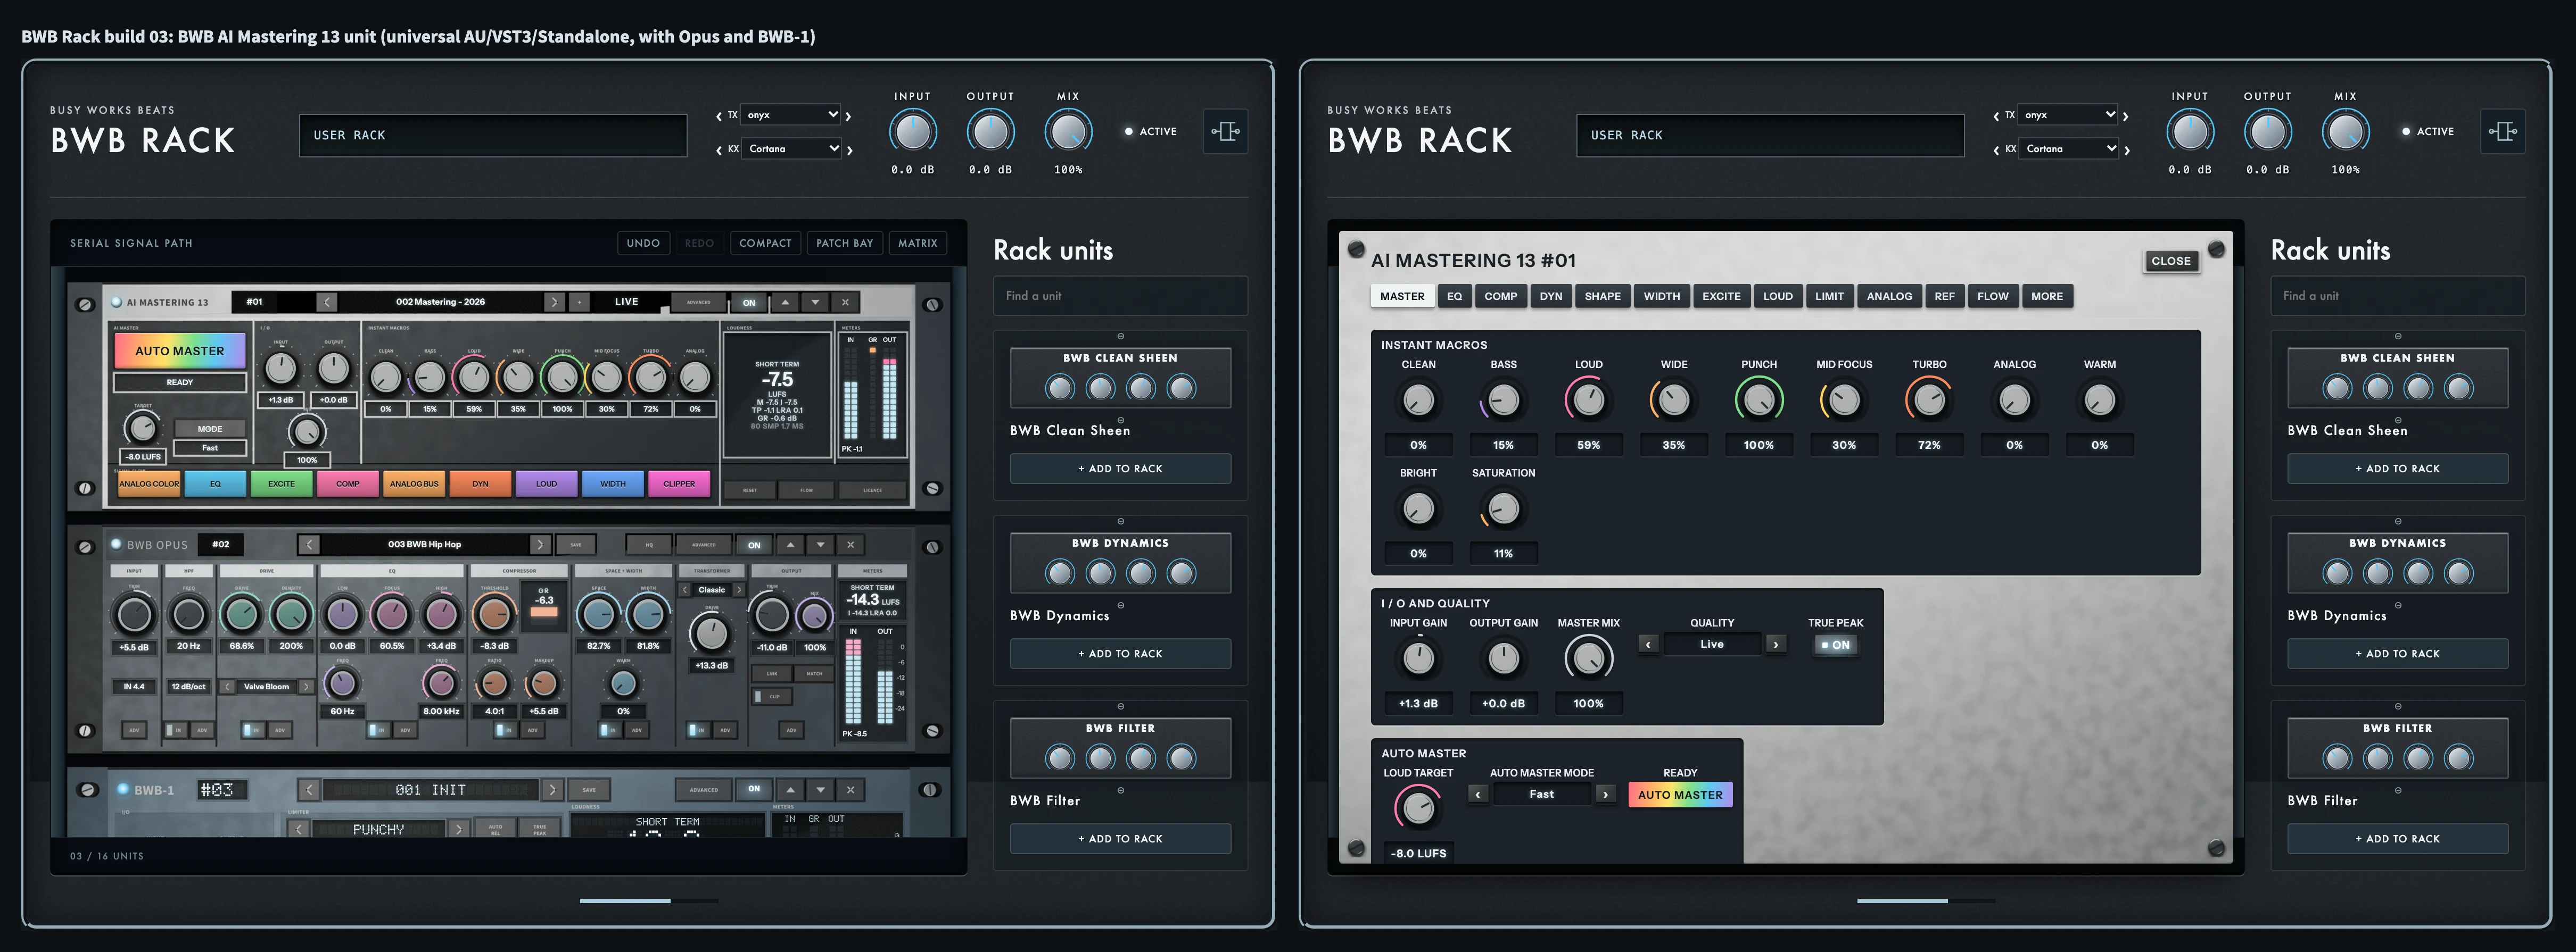Open KX Cortana dropdown in right rack
This screenshot has height=952, width=2576.
(x=2068, y=149)
